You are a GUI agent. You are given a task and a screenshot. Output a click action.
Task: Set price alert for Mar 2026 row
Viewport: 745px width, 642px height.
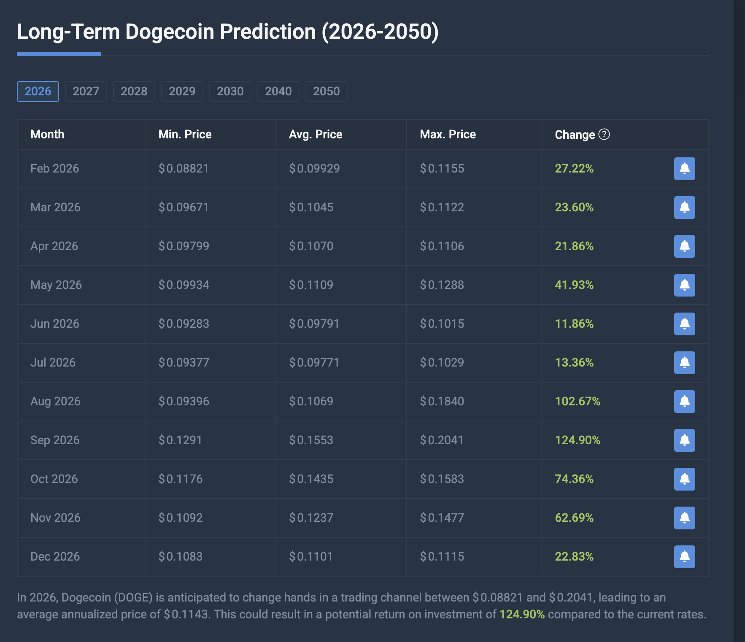click(684, 208)
